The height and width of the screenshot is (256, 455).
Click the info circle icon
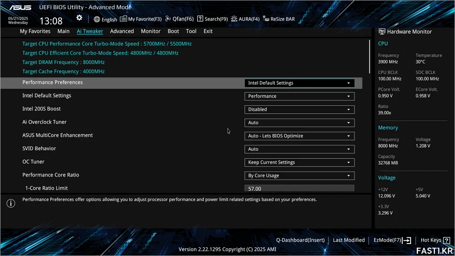11,203
